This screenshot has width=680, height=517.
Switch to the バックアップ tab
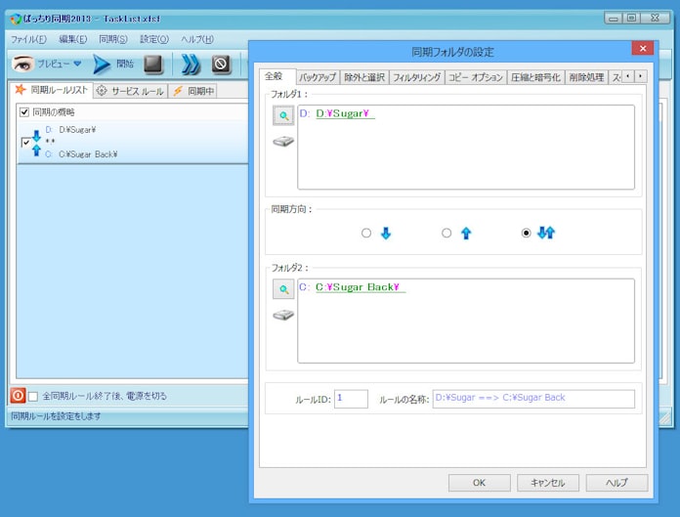317,77
